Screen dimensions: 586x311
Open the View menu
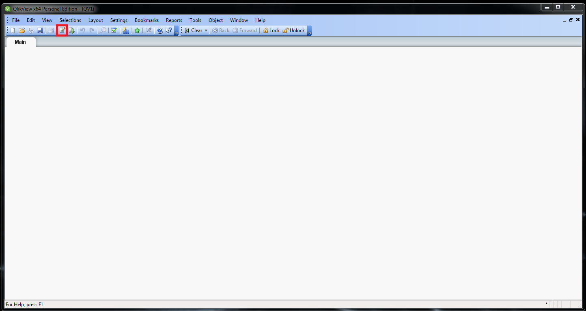point(47,20)
